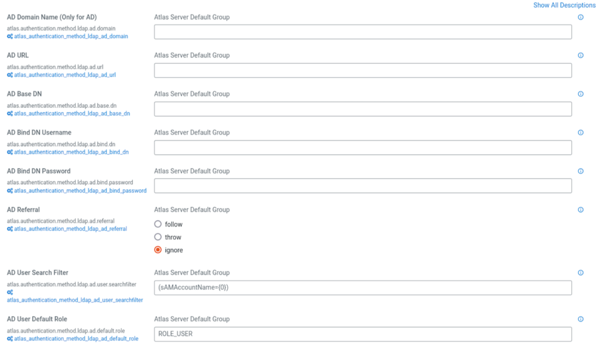Open atlas_authentication_method_ldap_ad_url link

65,75
